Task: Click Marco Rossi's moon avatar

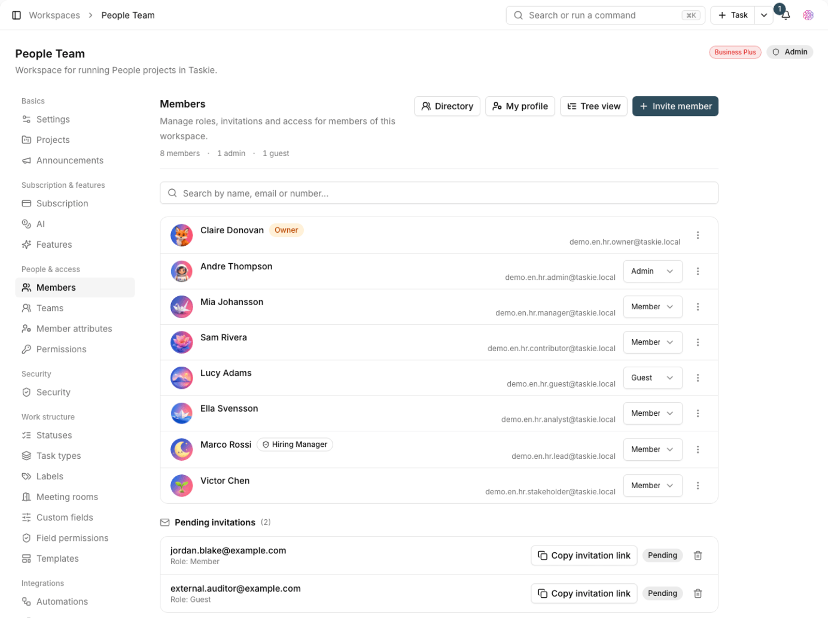Action: 182,449
